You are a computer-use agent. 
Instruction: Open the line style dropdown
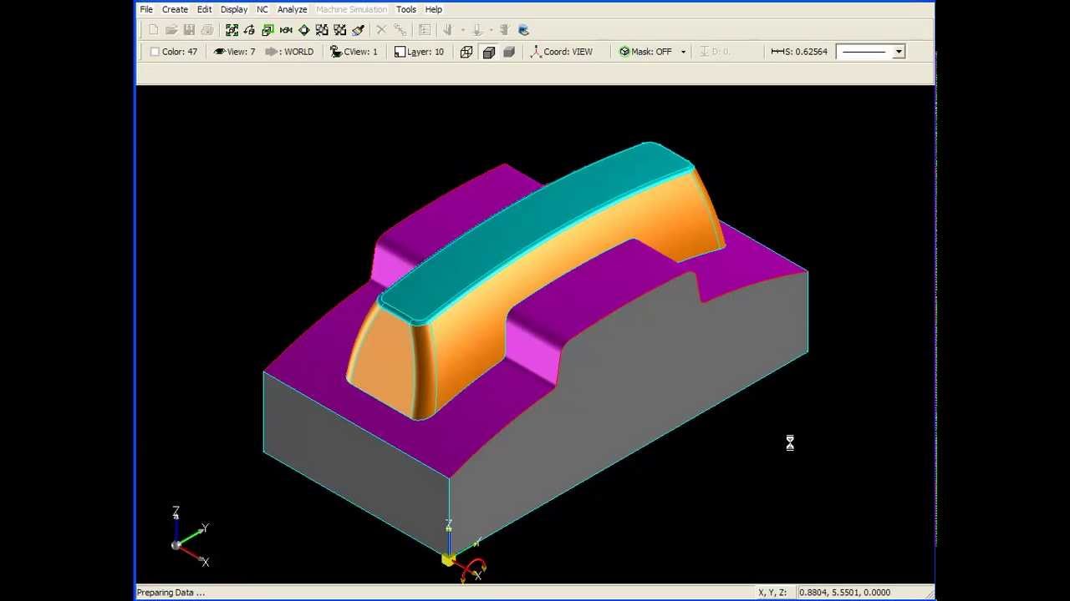899,52
